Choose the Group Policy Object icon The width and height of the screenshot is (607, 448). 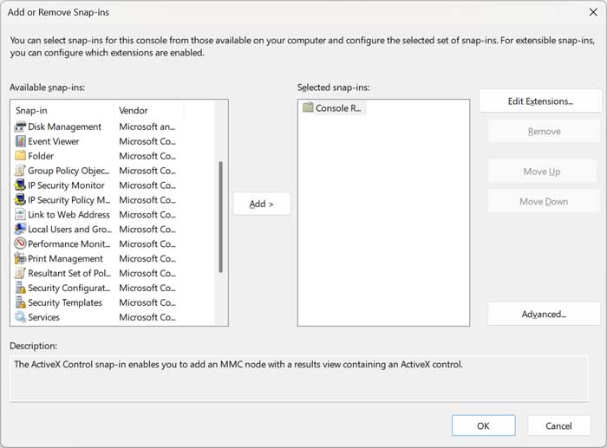[20, 171]
